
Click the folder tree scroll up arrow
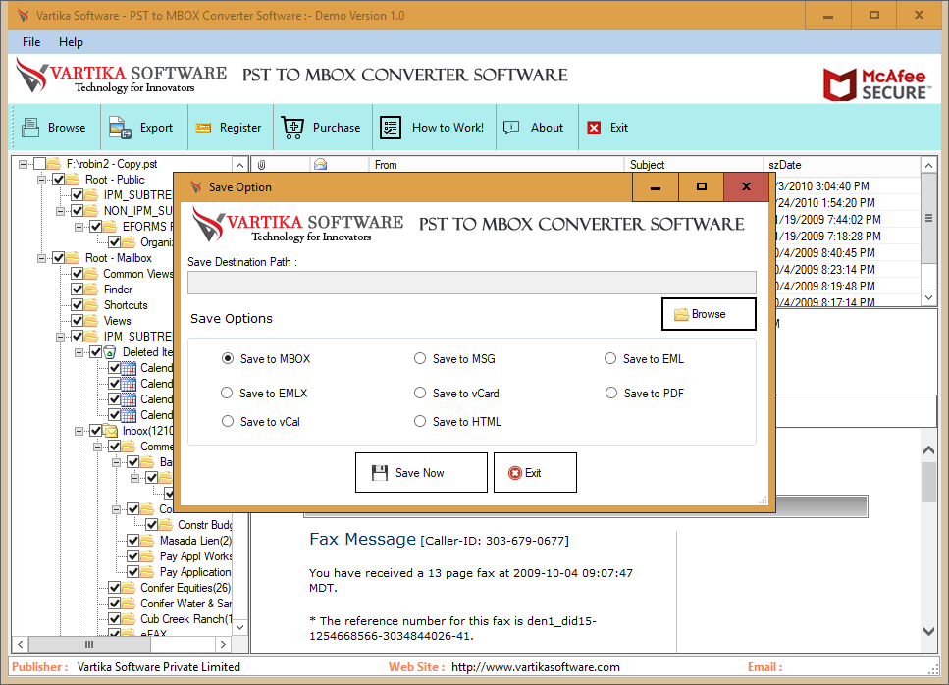coord(239,165)
